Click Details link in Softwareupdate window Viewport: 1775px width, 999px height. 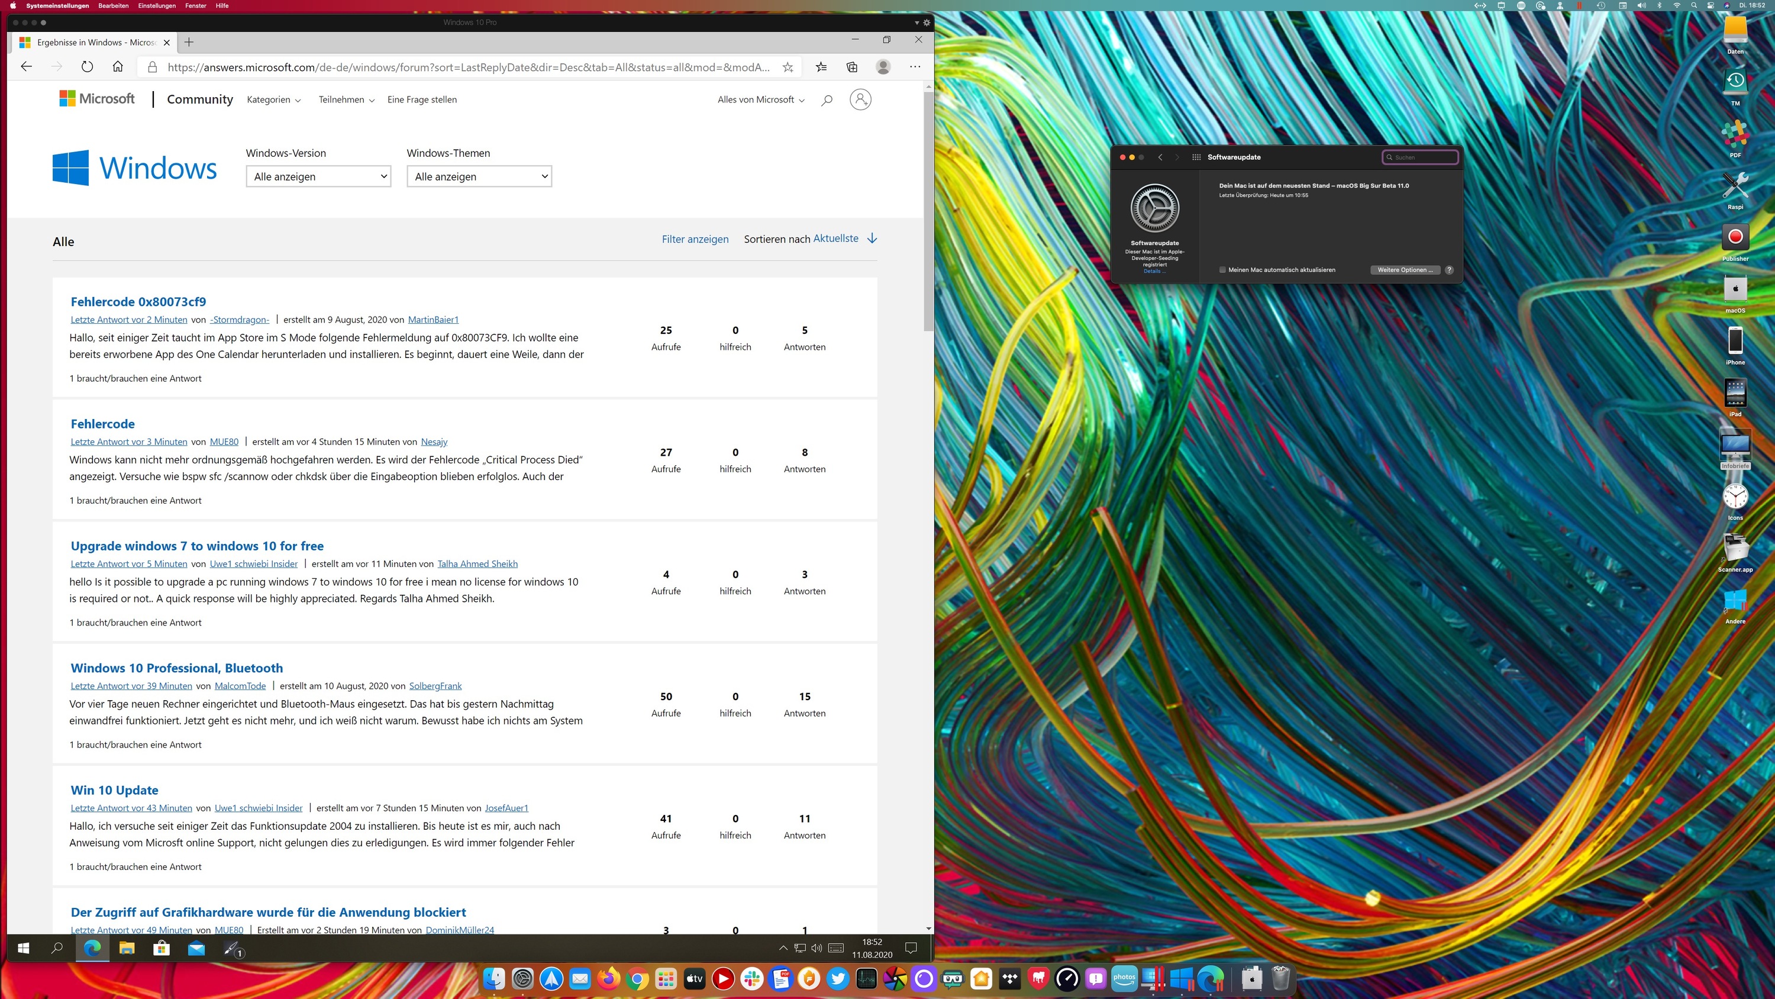point(1154,271)
